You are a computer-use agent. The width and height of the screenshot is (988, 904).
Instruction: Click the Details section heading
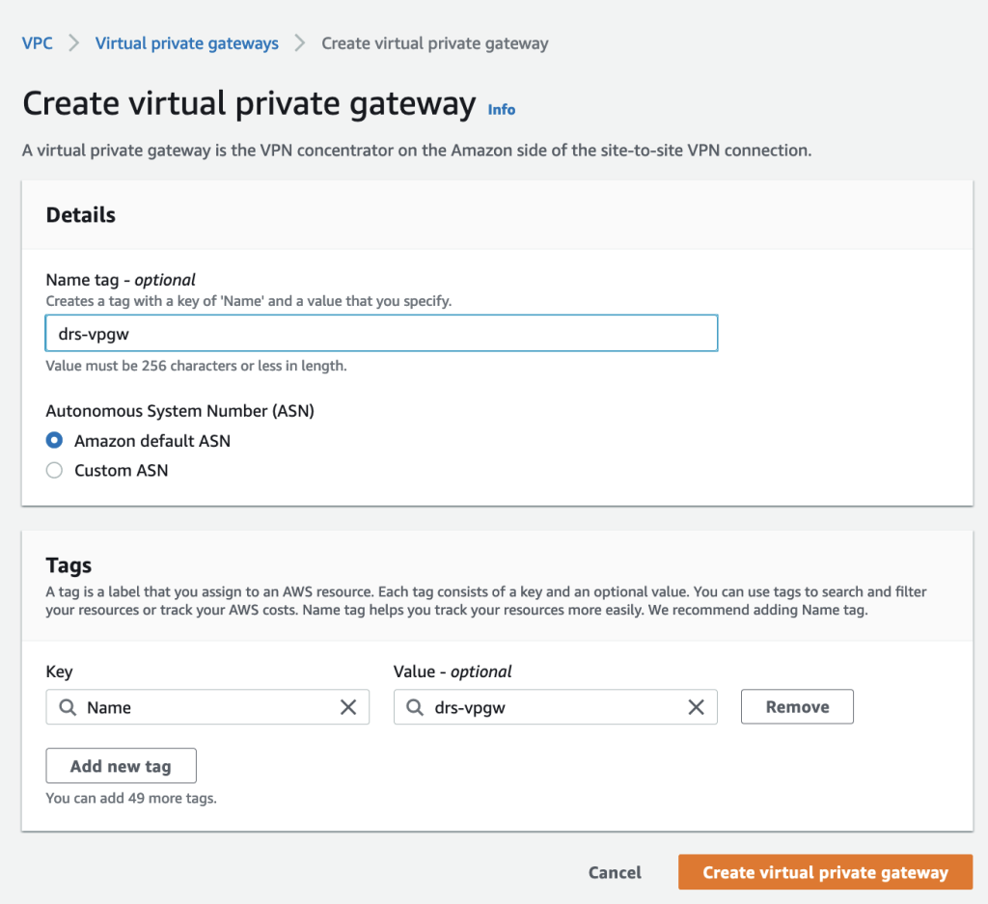pos(80,214)
